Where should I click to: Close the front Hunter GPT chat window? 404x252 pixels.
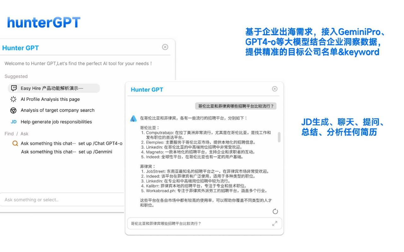275,89
